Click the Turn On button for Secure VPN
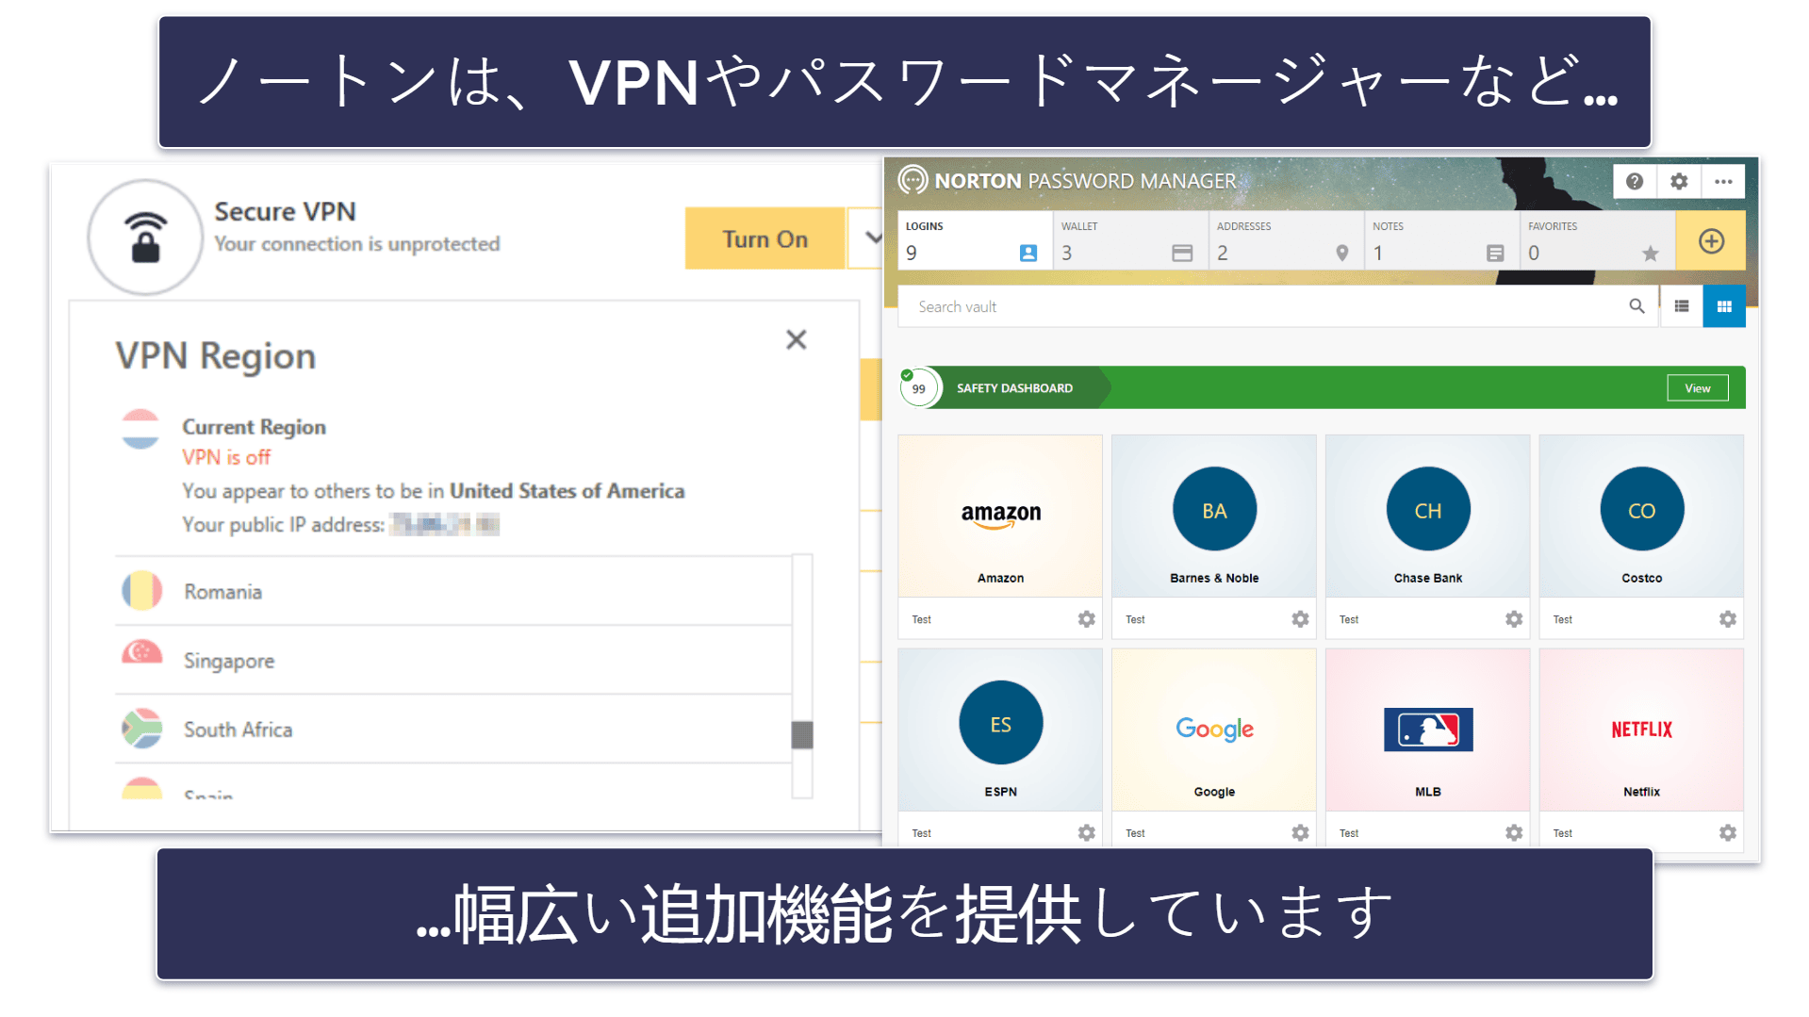Image resolution: width=1809 pixels, height=1017 pixels. pos(765,239)
